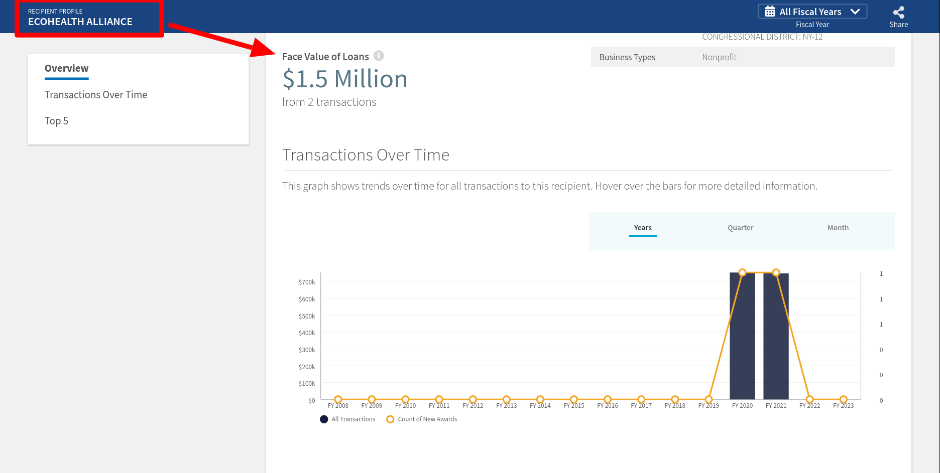940x473 pixels.
Task: Click the calendar icon in fiscal year picker
Action: click(770, 12)
